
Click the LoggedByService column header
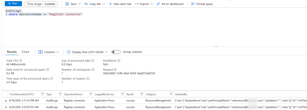104,95
